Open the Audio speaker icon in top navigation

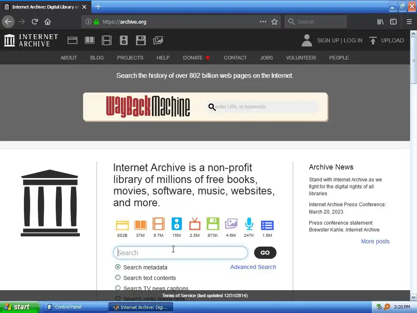(124, 40)
